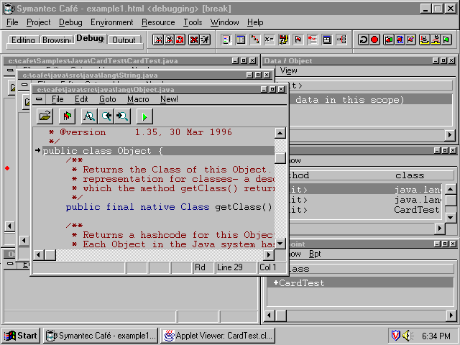Click the Object.java vertical scrollbar up arrow
The width and height of the screenshot is (460, 345).
(280, 133)
